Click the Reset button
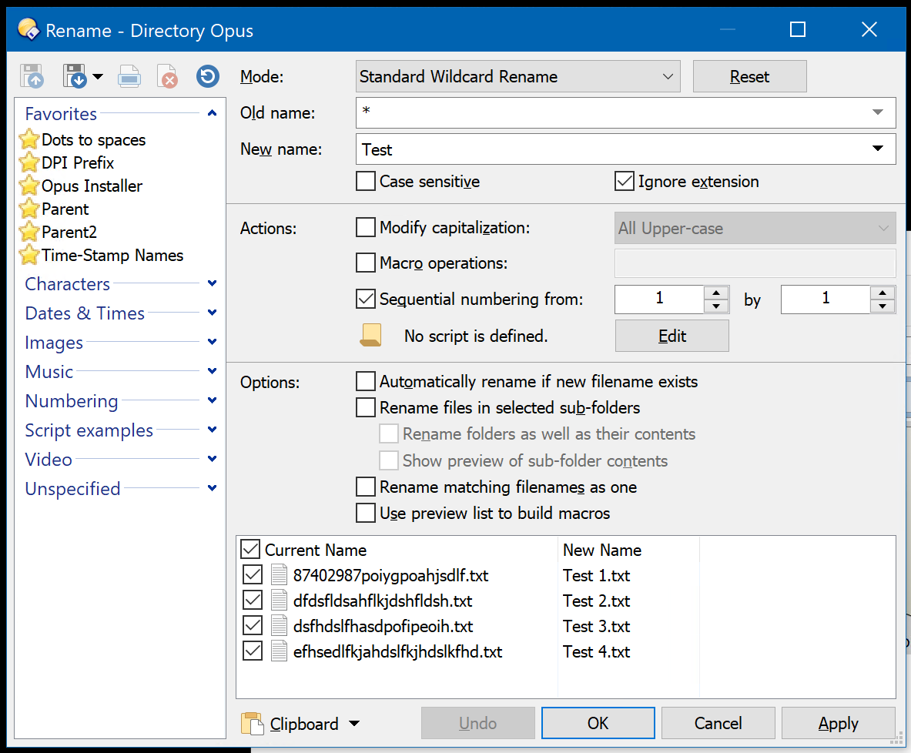The width and height of the screenshot is (911, 753). [749, 77]
